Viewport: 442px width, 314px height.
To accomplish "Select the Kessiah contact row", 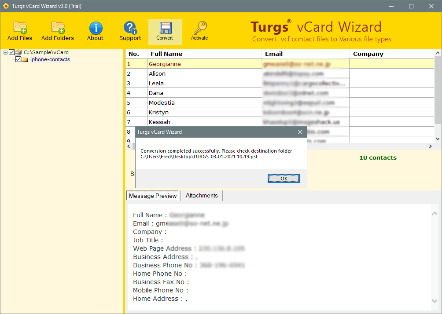I will pyautogui.click(x=280, y=122).
